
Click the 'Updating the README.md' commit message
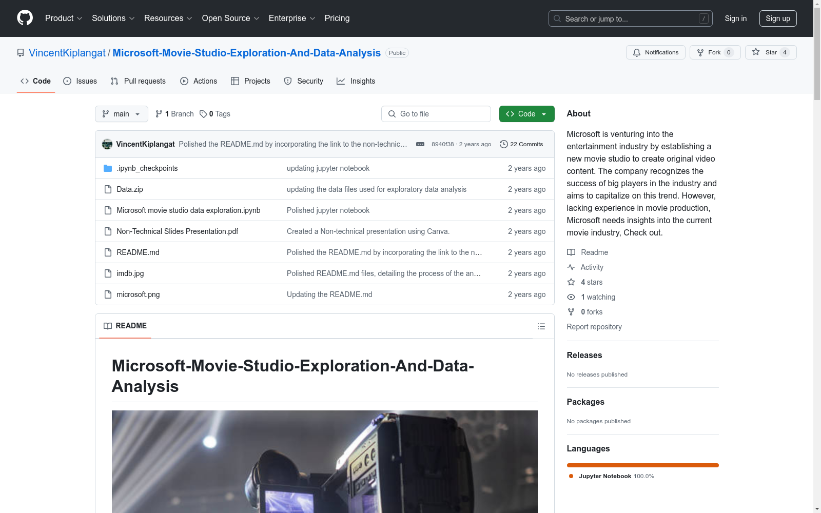pyautogui.click(x=329, y=294)
